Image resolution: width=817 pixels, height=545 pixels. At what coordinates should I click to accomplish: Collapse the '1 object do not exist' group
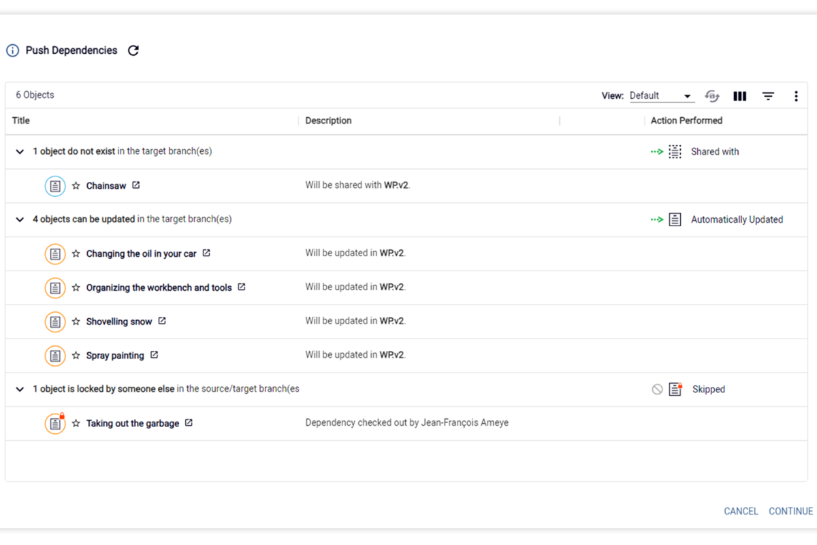pos(20,152)
